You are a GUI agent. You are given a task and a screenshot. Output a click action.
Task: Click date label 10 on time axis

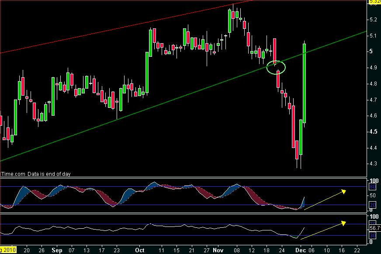327,250
